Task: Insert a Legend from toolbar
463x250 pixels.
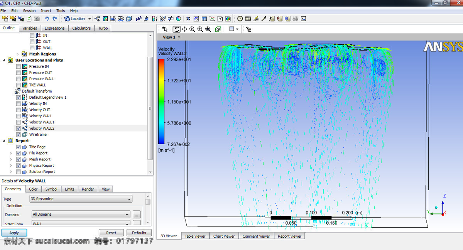Action: coord(155,19)
